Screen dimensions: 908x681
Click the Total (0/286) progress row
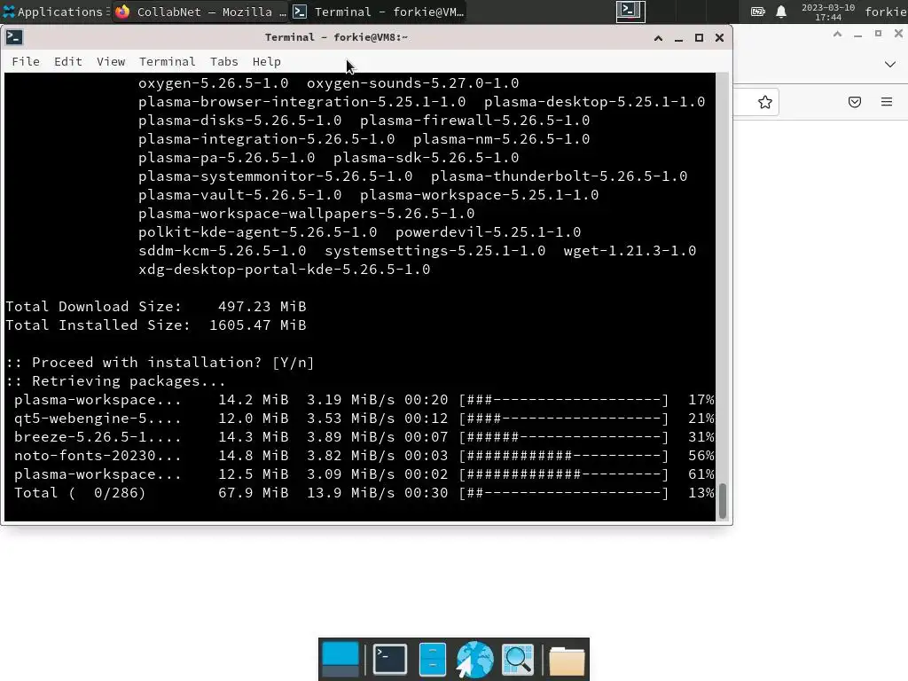pos(364,493)
